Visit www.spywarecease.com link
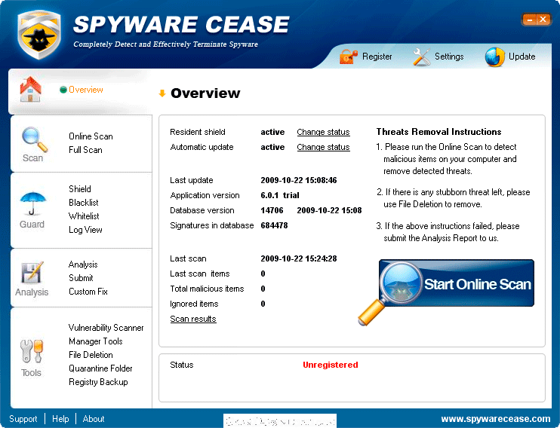The width and height of the screenshot is (560, 428). coord(496,419)
